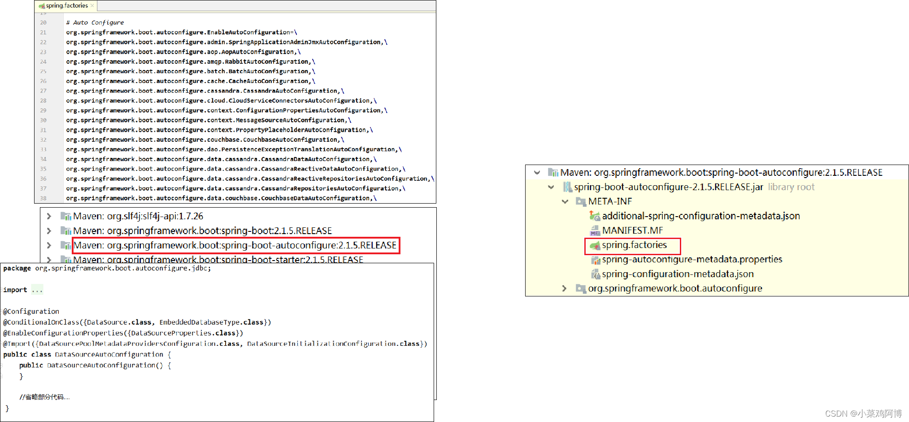Click the BatchAutoConfiguration line

[x=190, y=72]
